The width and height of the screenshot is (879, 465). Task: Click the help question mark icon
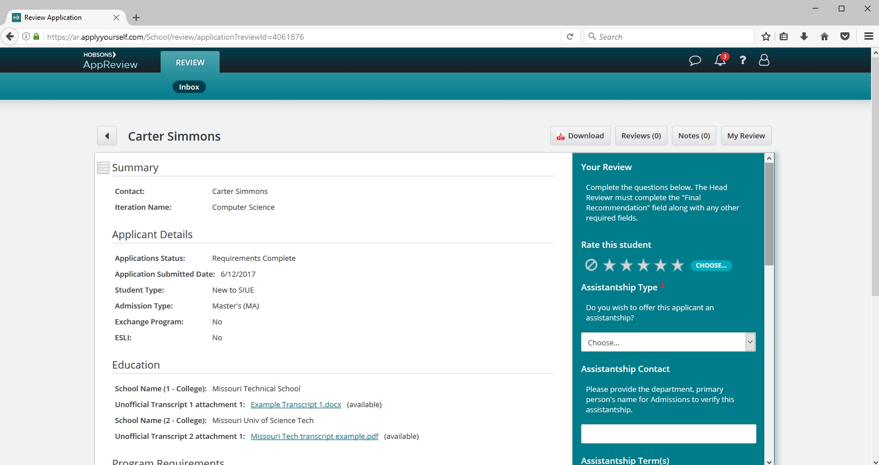[x=742, y=60]
